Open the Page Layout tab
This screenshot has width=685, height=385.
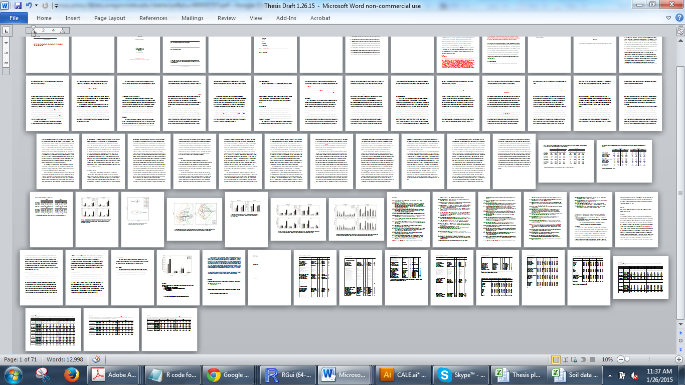110,18
